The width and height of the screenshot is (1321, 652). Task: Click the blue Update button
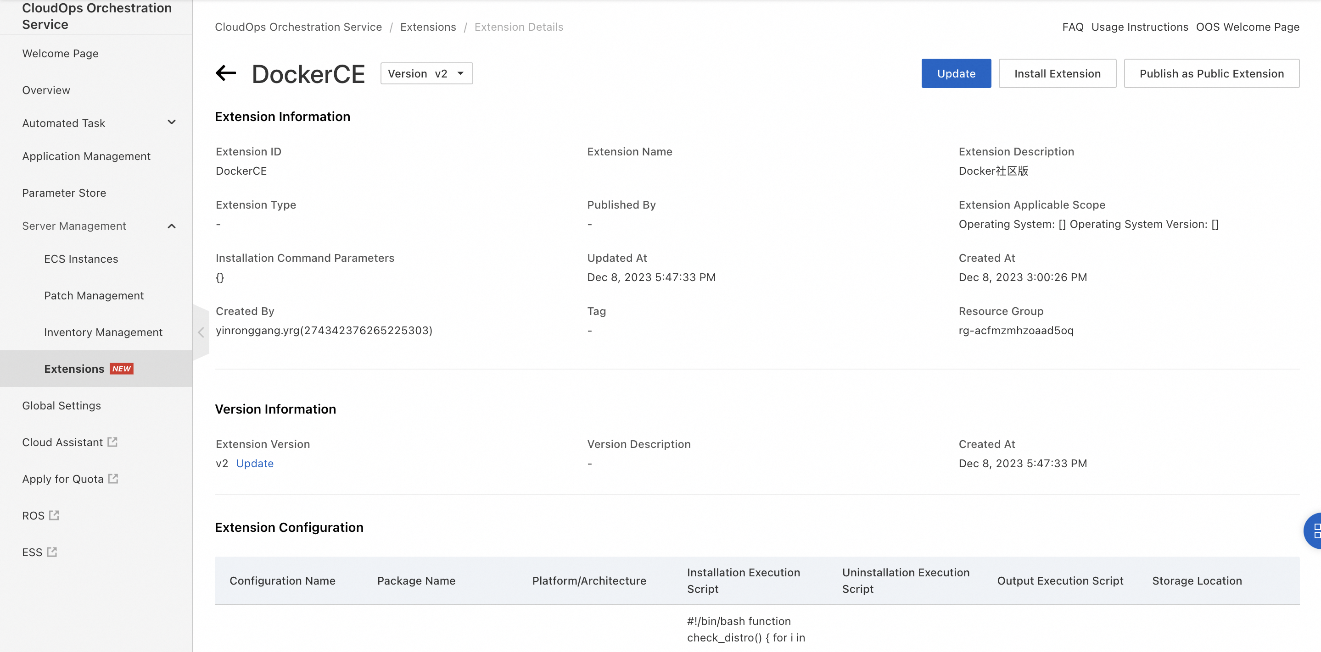956,73
